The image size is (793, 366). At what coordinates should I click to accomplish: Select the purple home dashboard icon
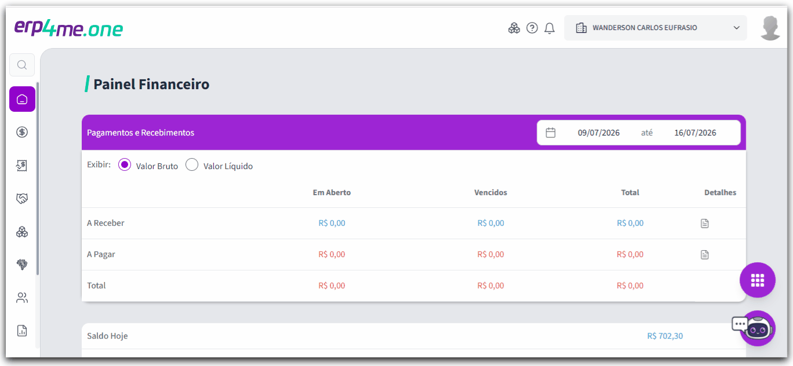22,99
